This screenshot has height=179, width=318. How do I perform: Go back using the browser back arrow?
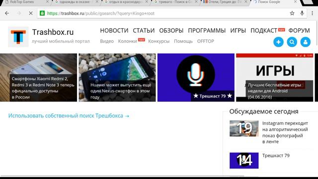7,13
